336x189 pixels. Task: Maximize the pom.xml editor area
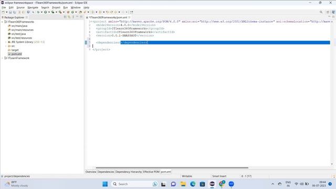[x=333, y=17]
